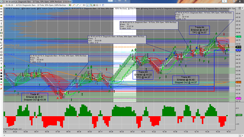
Task: Expand the pencil drawing tools dropdown
Action: click(x=74, y=5)
